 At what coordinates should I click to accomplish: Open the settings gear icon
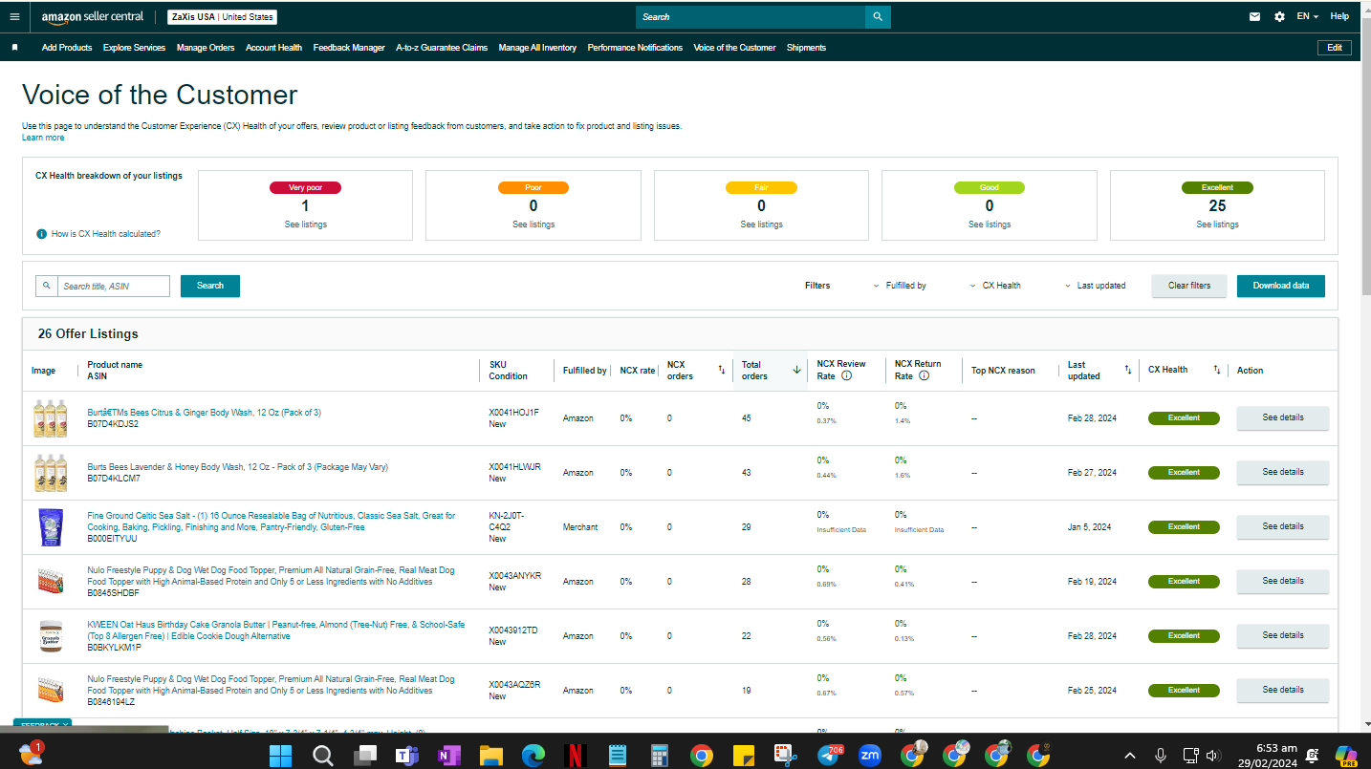coord(1280,16)
